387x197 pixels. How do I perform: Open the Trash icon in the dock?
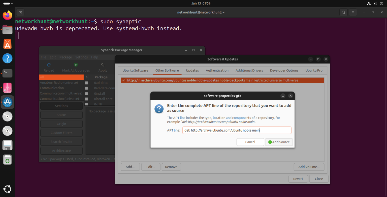click(x=7, y=159)
